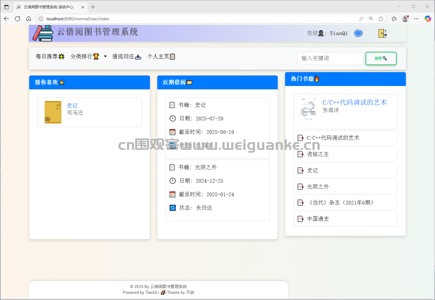Go to 借阅归还 navigation item

(x=126, y=56)
